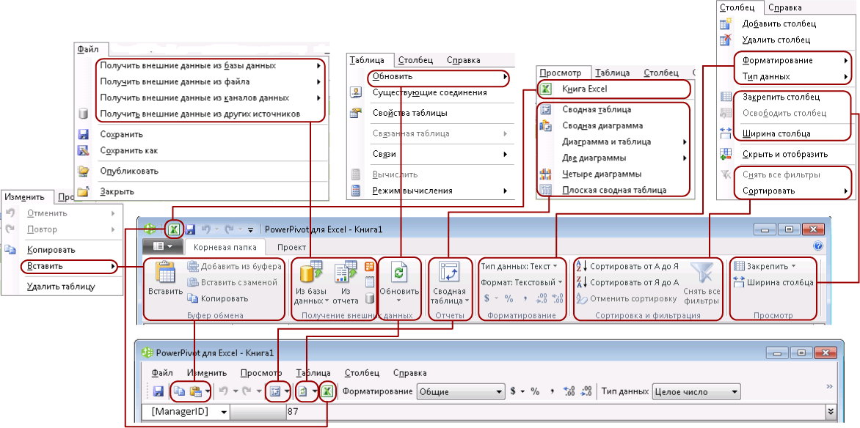
Task: Click Сортировать от А до Я in ribbon
Action: (627, 266)
